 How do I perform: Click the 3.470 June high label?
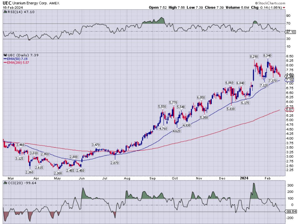(x=96, y=145)
